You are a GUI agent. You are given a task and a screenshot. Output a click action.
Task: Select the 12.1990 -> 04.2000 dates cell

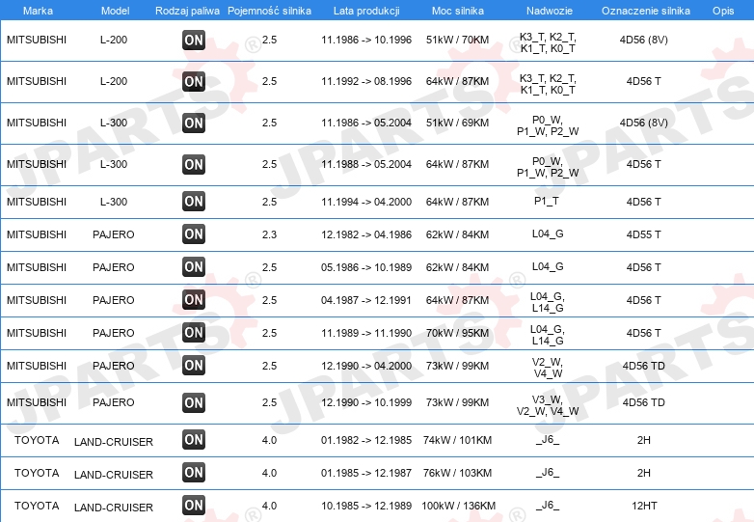pyautogui.click(x=366, y=366)
